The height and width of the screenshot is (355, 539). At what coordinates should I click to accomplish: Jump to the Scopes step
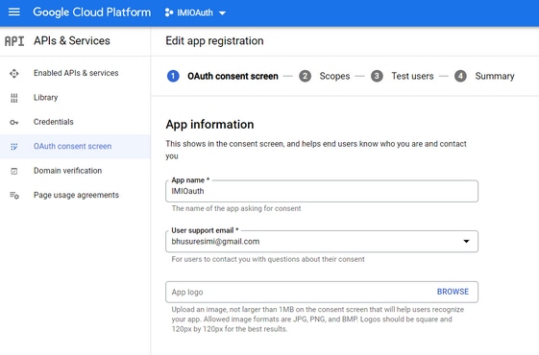coord(334,76)
